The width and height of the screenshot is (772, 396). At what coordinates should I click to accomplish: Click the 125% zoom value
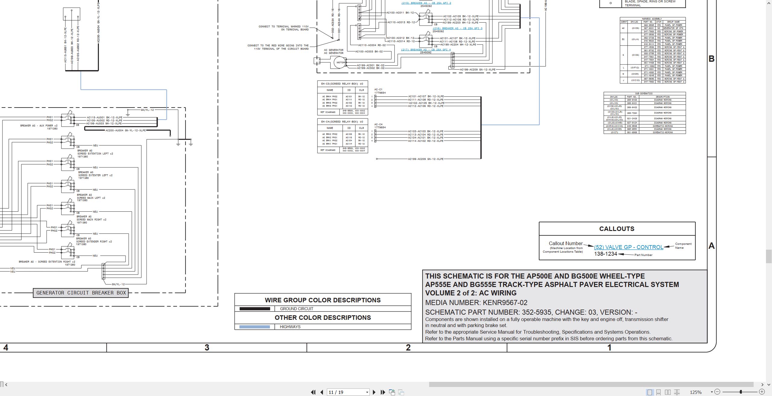(696, 392)
